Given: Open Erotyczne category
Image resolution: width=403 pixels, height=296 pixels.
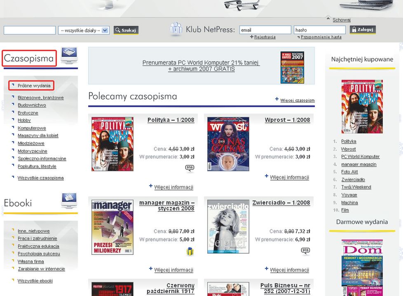Looking at the screenshot, I should coord(28,113).
